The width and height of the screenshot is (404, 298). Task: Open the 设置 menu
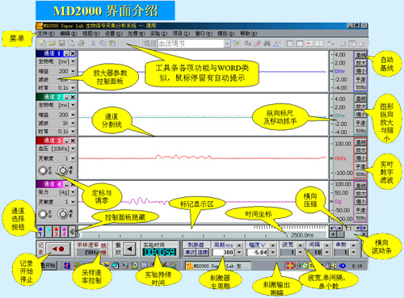pos(113,33)
